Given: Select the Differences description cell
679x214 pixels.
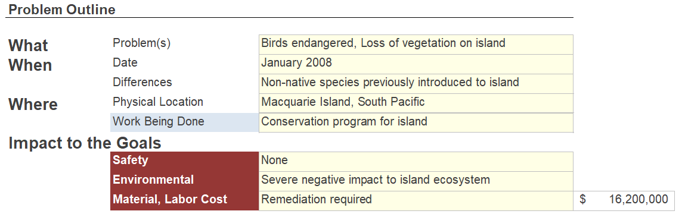Looking at the screenshot, I should pos(416,84).
